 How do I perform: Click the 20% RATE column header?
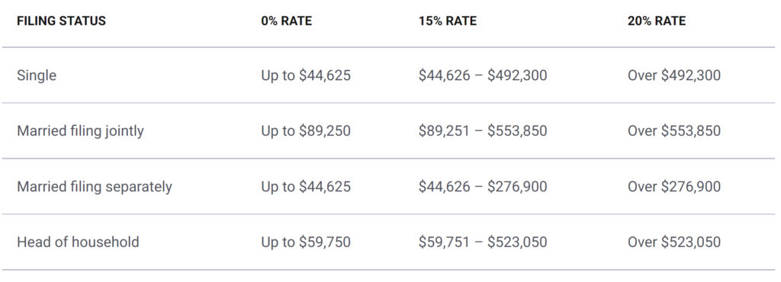pos(657,21)
